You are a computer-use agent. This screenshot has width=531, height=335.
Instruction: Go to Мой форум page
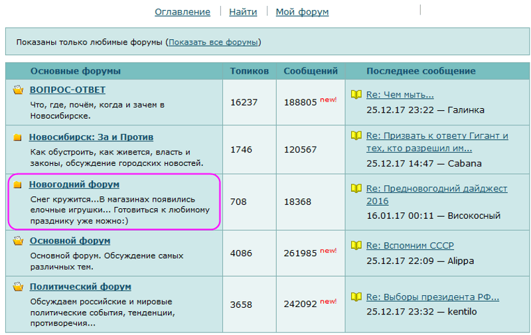(x=302, y=12)
